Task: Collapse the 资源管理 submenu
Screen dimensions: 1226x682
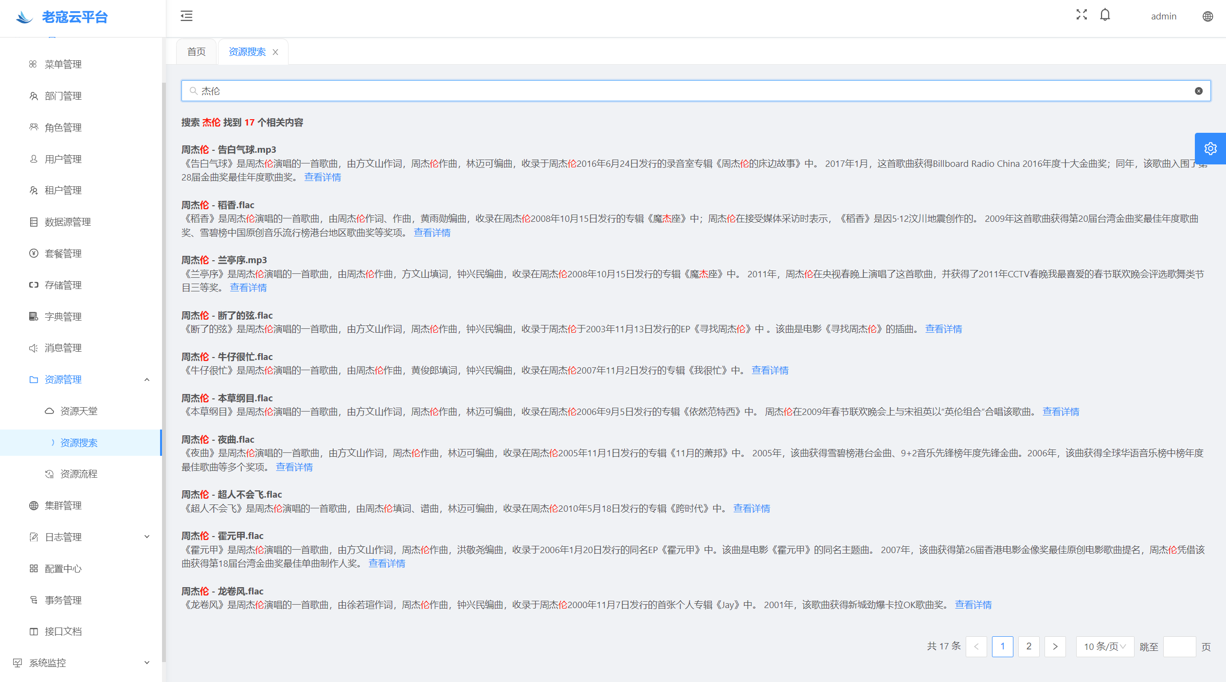Action: 147,379
